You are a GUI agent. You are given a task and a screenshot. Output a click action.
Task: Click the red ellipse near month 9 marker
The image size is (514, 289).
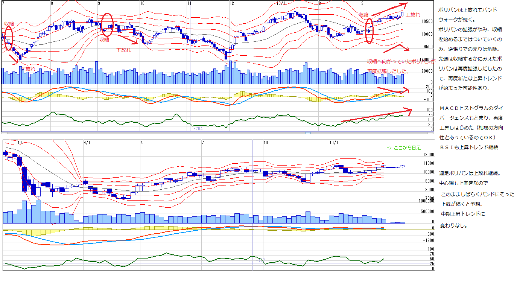click(x=107, y=24)
